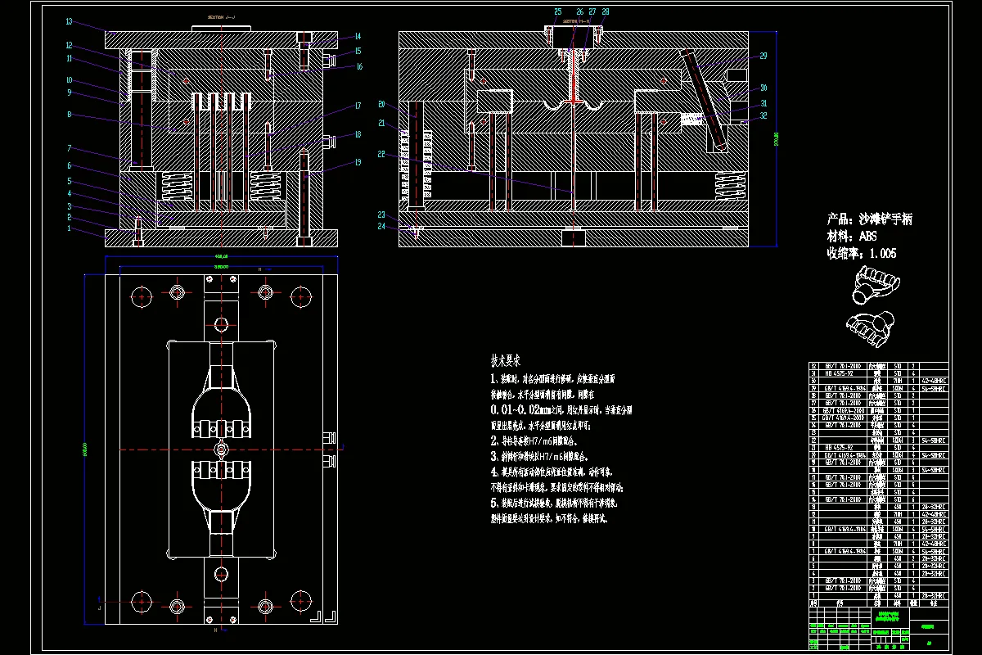The width and height of the screenshot is (982, 655).
Task: Click cyan callout label 29
Action: pyautogui.click(x=764, y=56)
